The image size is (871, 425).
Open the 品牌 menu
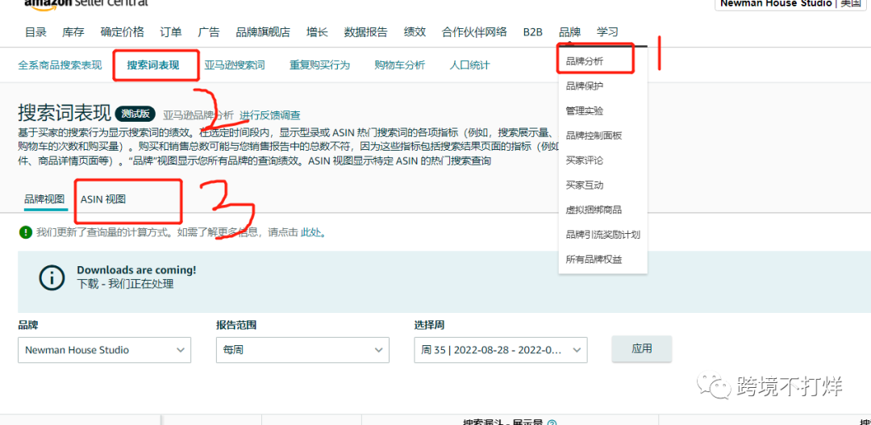pos(569,31)
